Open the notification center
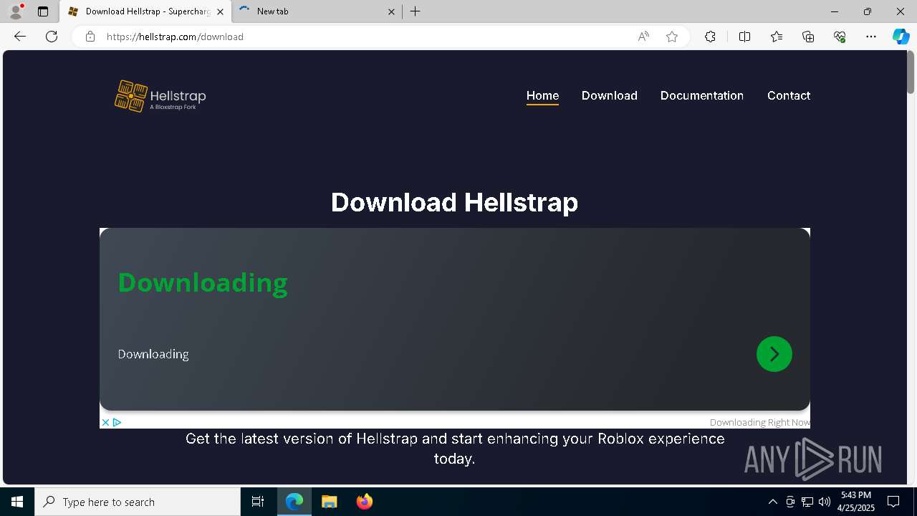The image size is (917, 516). (893, 502)
